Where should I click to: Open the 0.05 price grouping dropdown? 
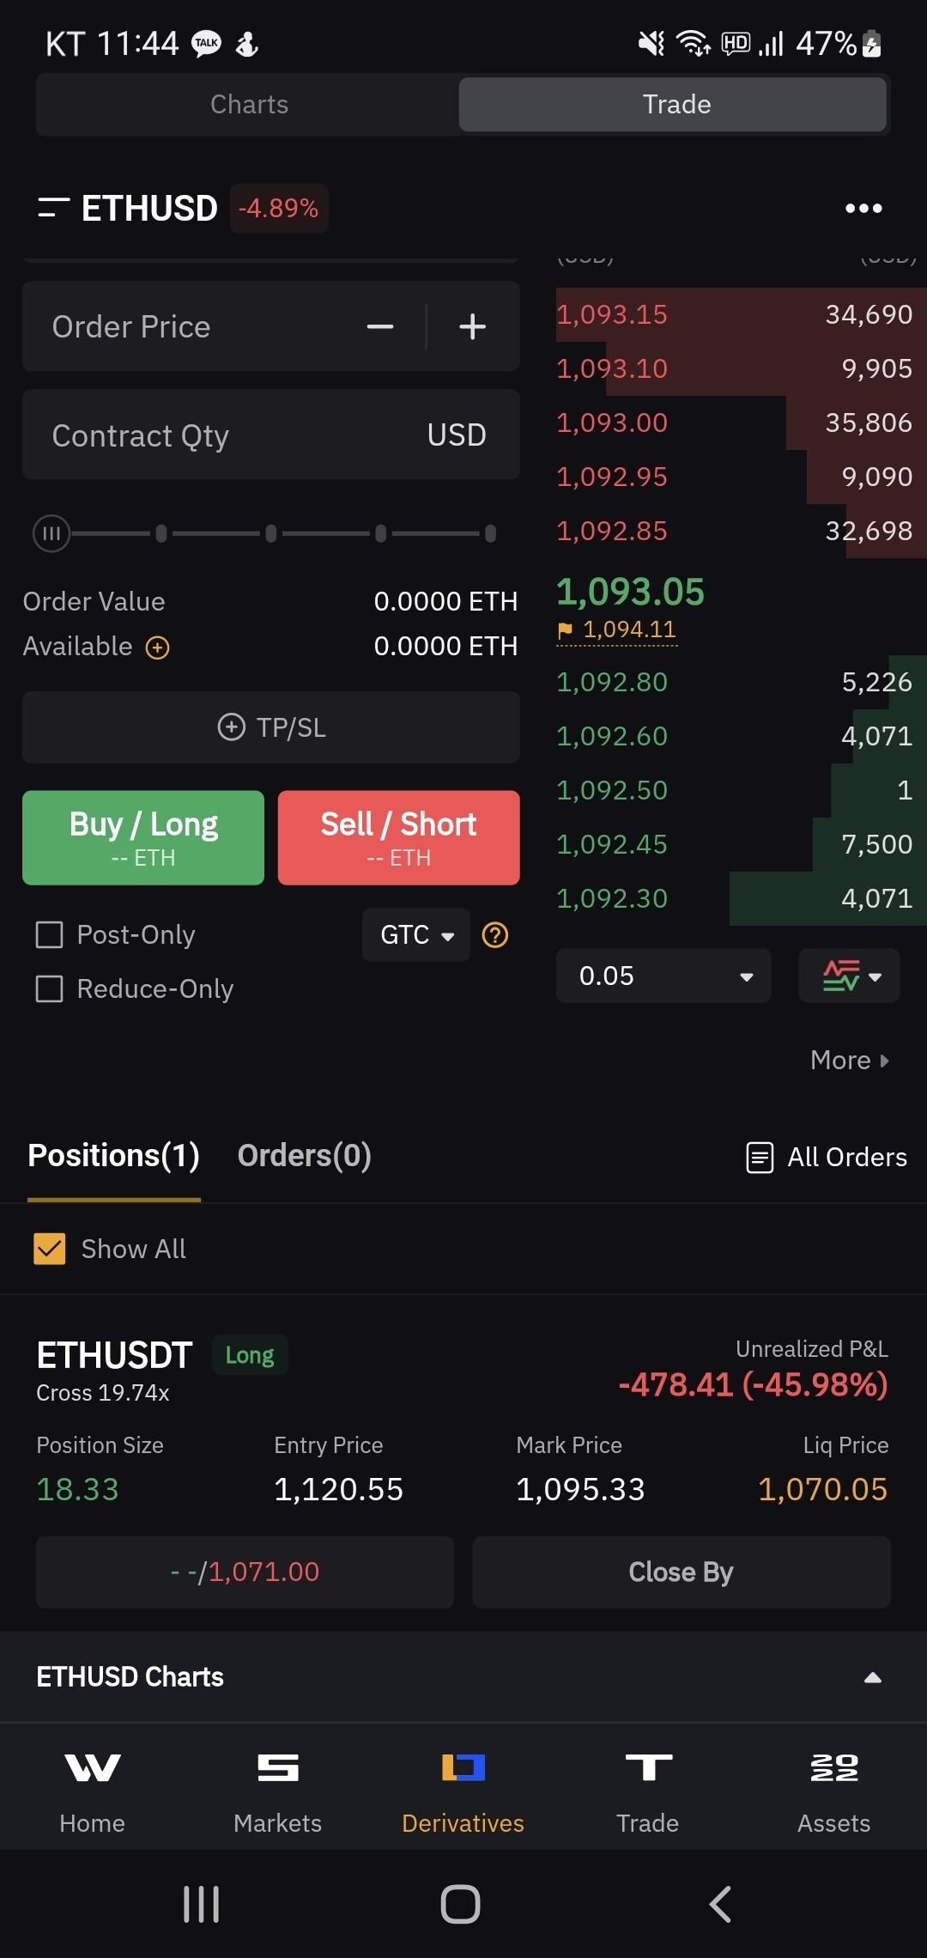point(663,976)
